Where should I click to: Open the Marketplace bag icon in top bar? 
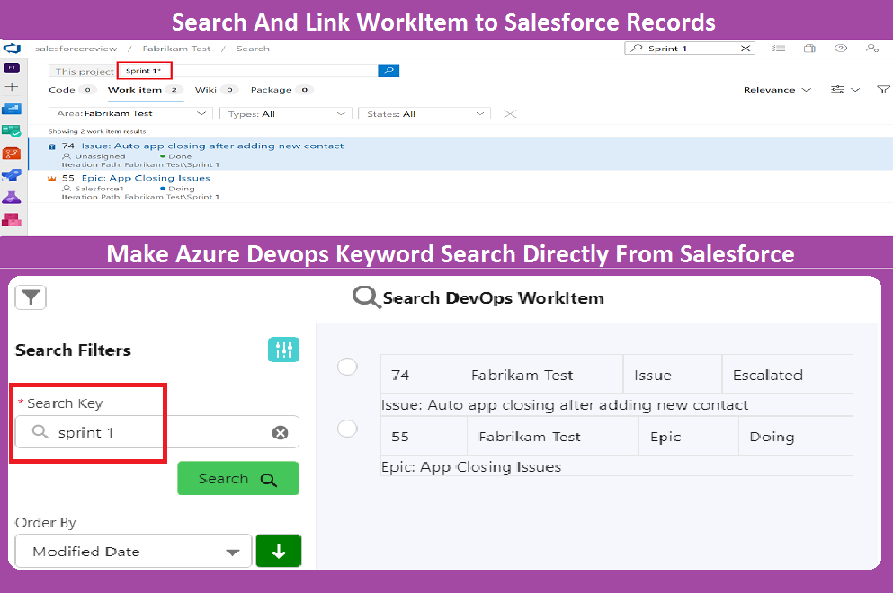809,49
